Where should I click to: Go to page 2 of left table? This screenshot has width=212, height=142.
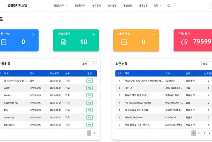pyautogui.click(x=94, y=133)
